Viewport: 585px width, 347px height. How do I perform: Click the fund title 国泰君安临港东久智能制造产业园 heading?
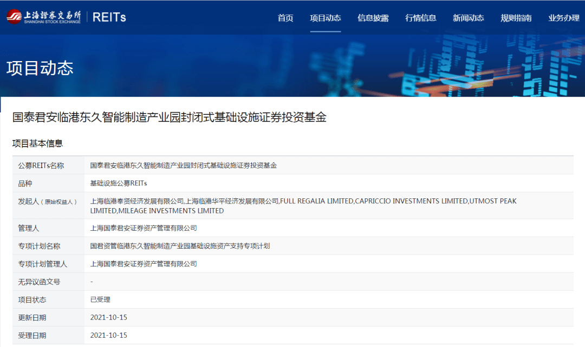(x=170, y=117)
